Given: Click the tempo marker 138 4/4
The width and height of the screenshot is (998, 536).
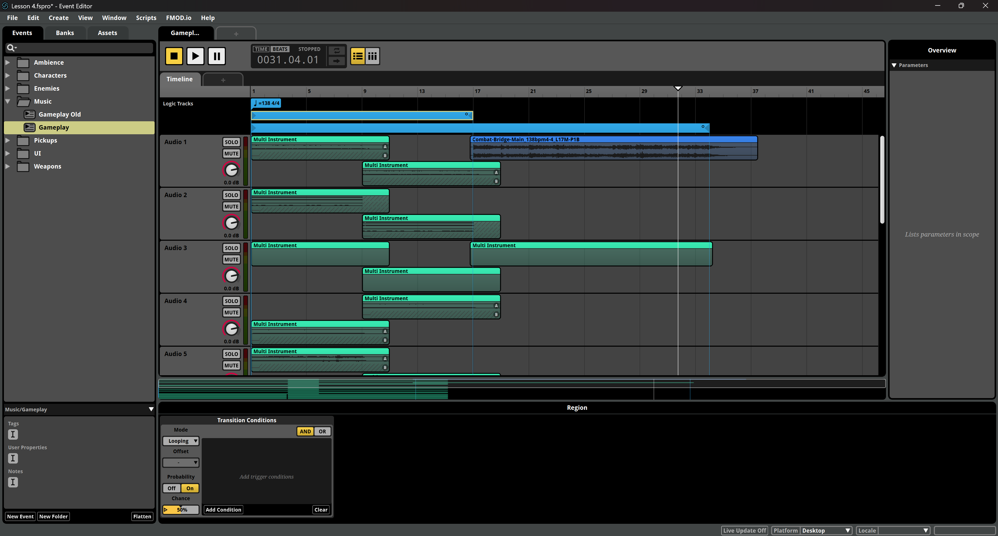Looking at the screenshot, I should (x=266, y=103).
